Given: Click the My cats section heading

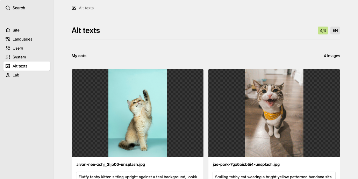Looking at the screenshot, I should point(79,56).
